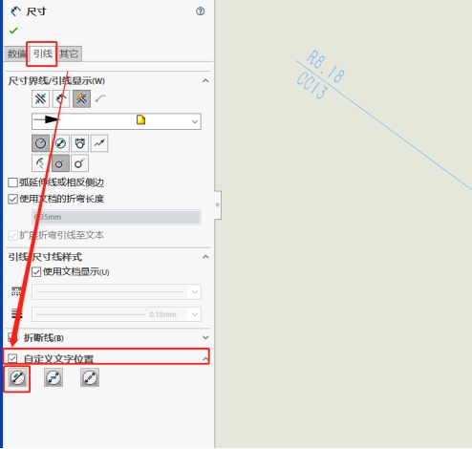472x449 pixels.
Task: Toggle 使用文档显示(U) checkbox
Action: [x=36, y=272]
